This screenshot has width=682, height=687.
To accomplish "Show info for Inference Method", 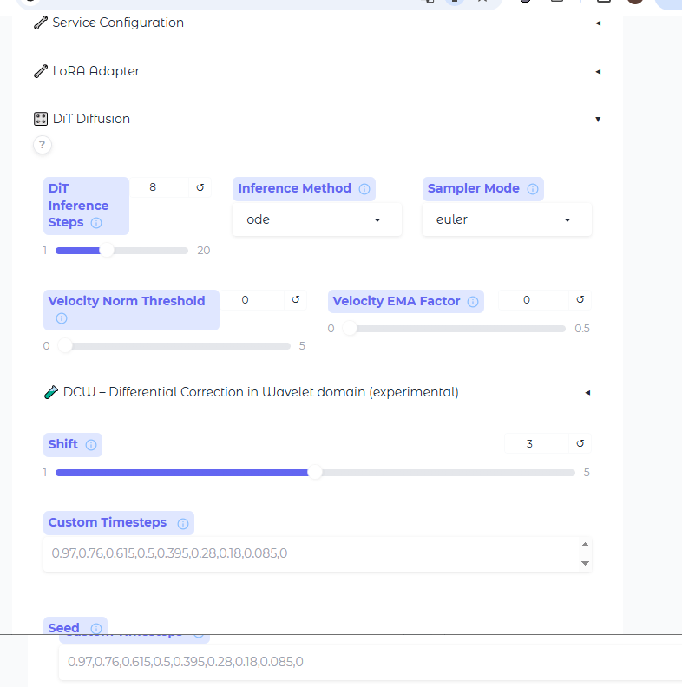I will pos(364,189).
